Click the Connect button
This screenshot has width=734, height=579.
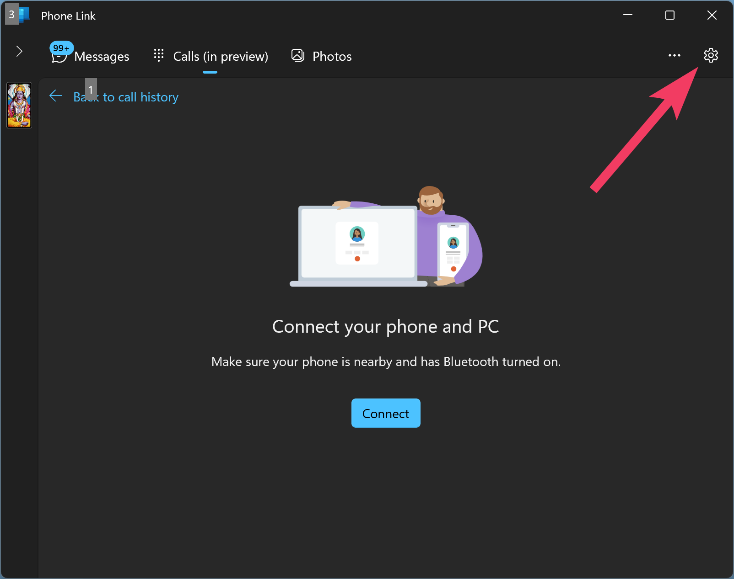point(386,413)
